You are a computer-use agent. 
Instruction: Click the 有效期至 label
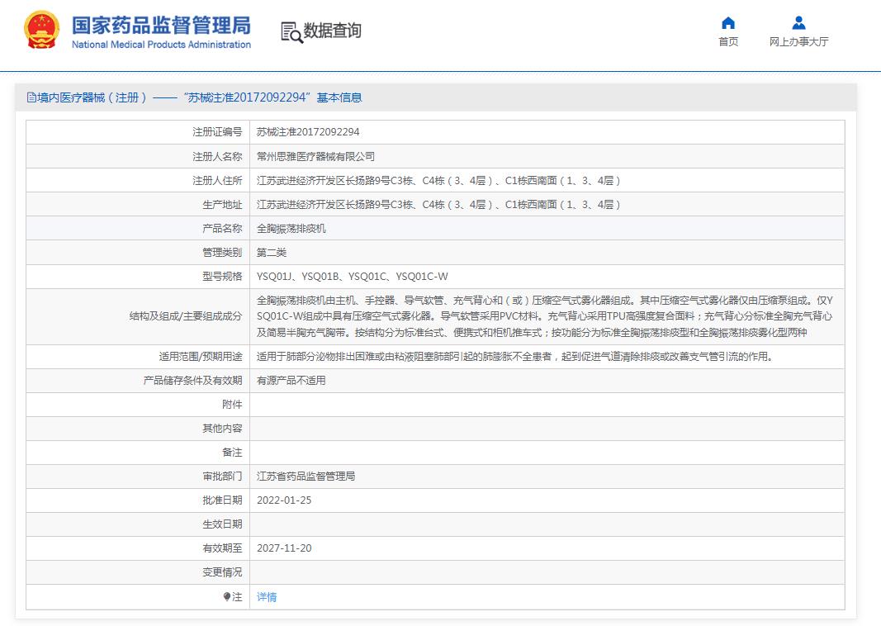pos(222,548)
